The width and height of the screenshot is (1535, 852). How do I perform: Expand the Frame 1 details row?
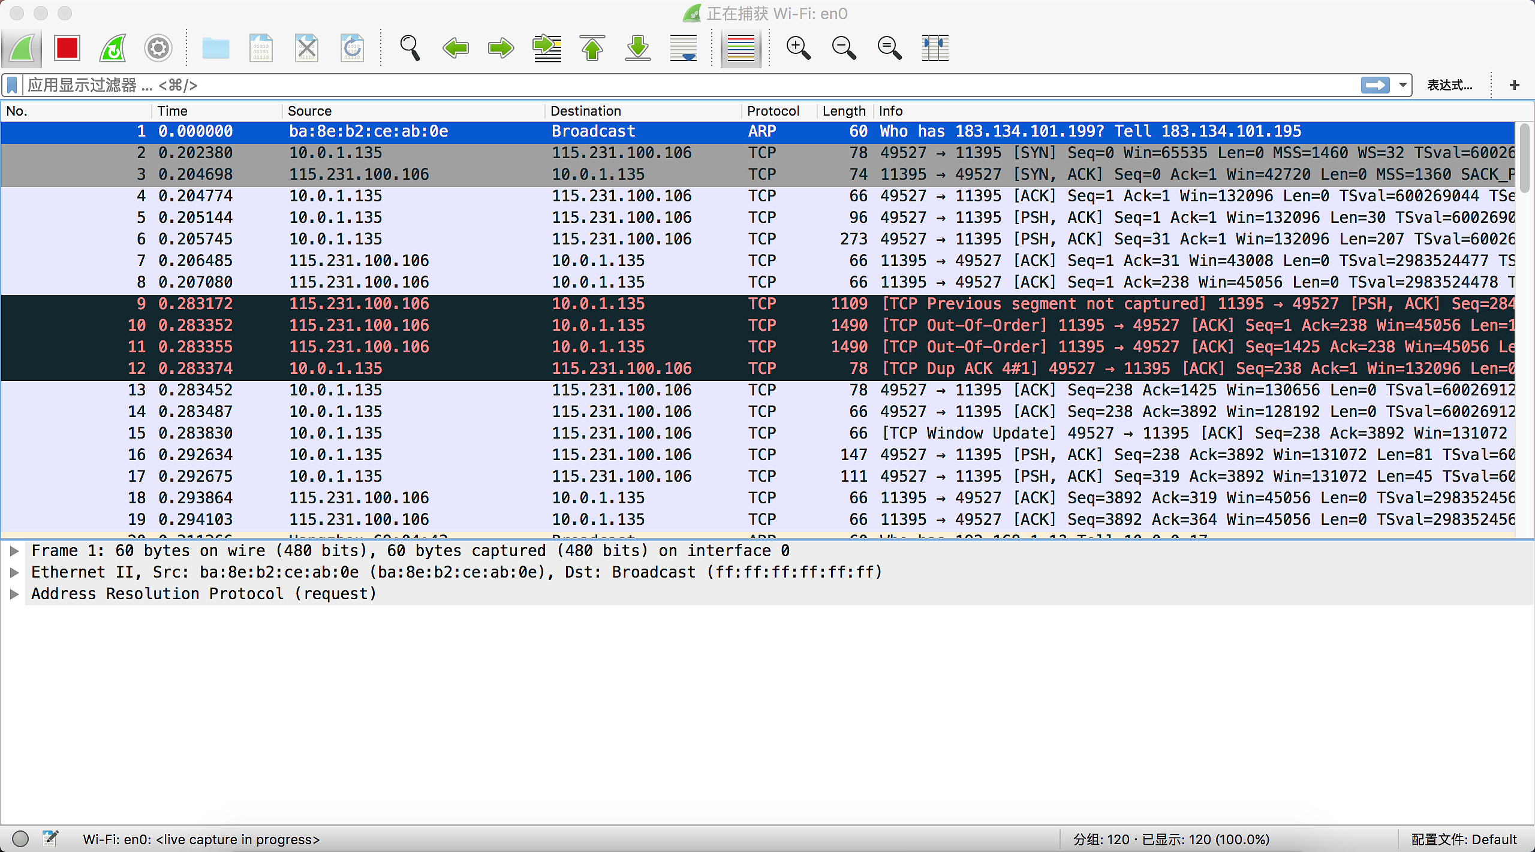click(x=15, y=551)
